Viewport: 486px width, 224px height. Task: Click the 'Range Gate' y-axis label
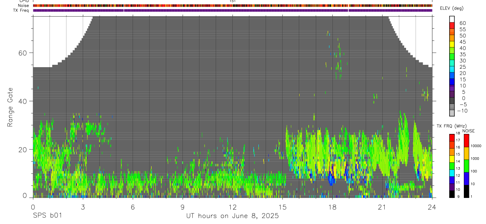pos(10,107)
